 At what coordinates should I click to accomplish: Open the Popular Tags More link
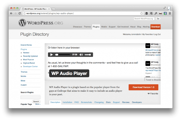point(38,104)
